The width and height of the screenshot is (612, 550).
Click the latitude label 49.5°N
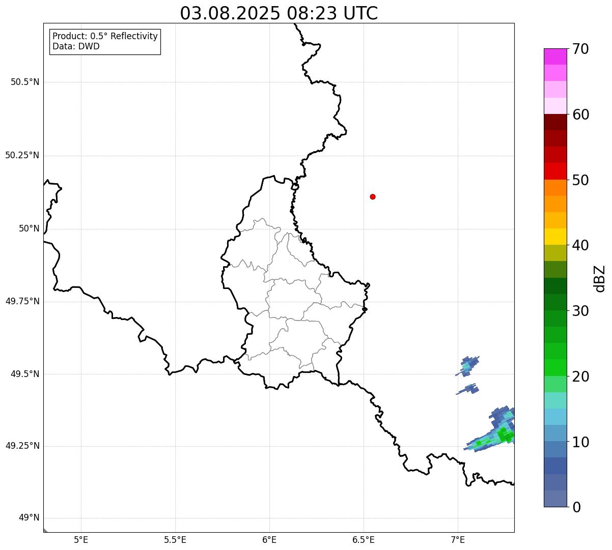25,374
